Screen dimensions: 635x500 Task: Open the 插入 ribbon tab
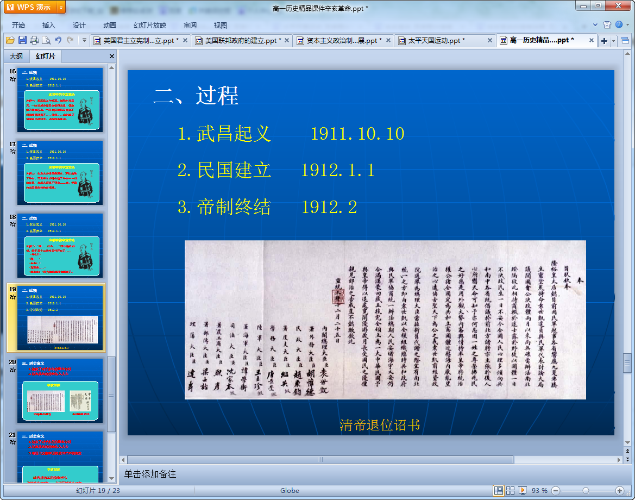point(48,25)
